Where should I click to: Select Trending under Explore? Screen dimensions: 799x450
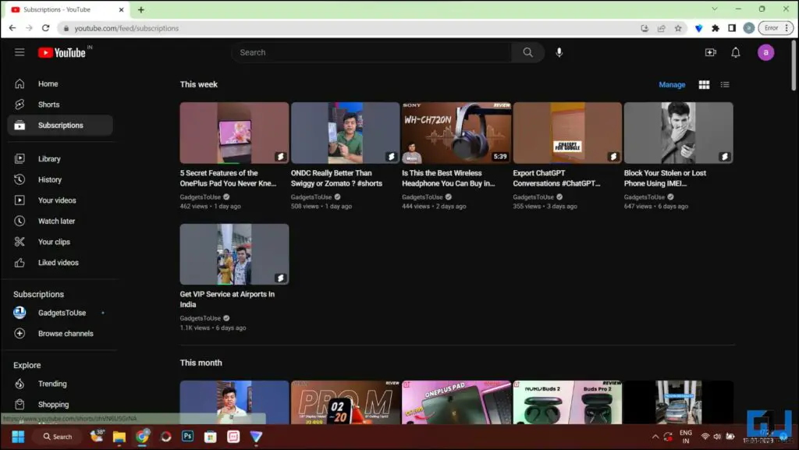coord(54,383)
